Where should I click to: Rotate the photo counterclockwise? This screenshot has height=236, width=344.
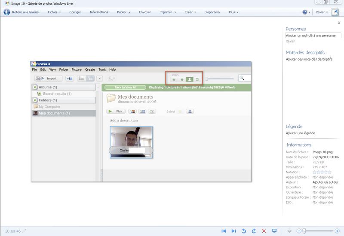(244, 231)
